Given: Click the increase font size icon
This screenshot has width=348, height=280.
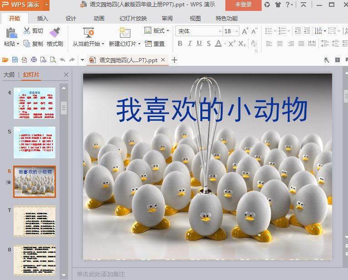Looking at the screenshot, I should coord(245,31).
